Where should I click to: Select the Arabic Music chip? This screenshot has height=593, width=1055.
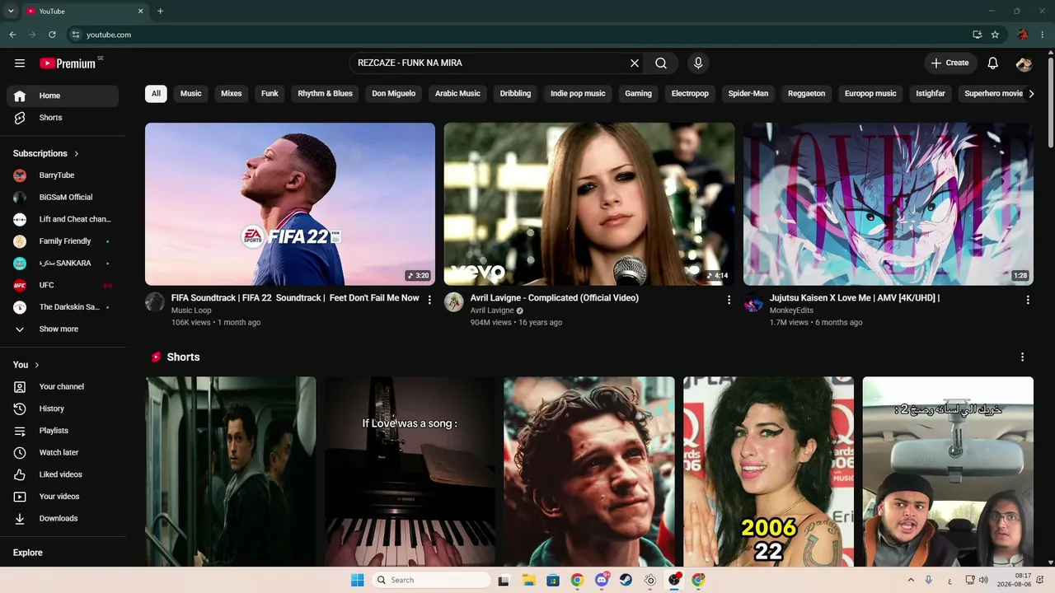457,94
